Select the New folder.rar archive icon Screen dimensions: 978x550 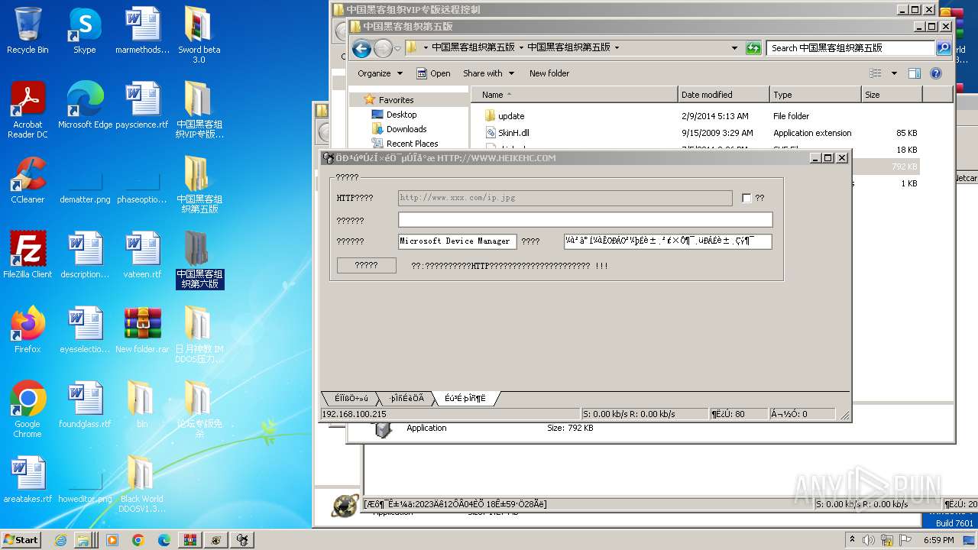click(x=142, y=330)
